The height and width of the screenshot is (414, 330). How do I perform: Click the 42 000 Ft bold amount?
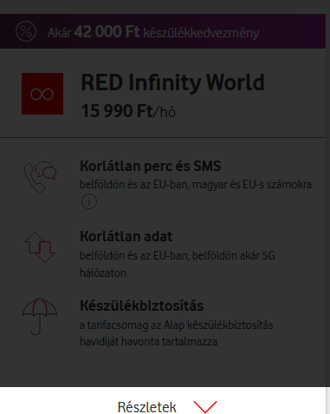click(x=107, y=32)
